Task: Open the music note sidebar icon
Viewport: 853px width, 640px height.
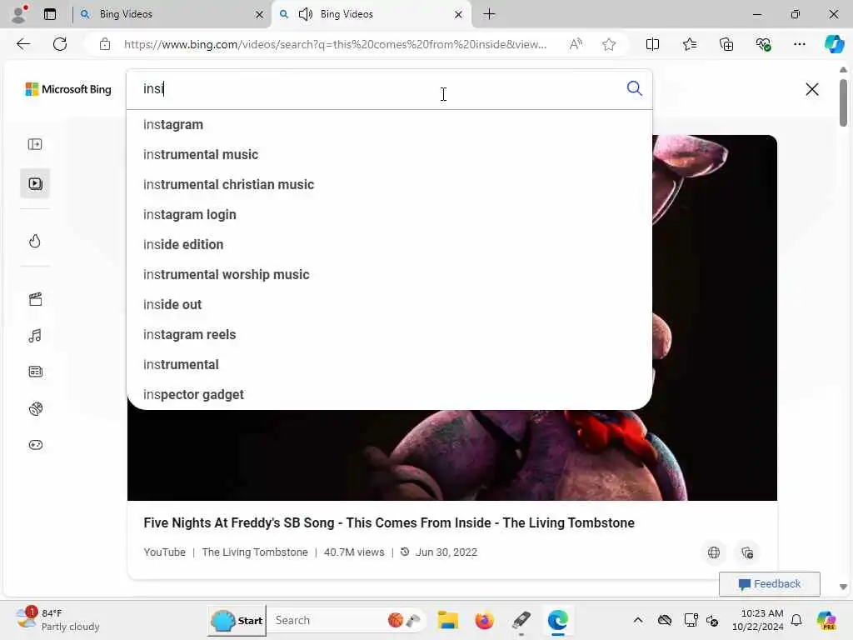Action: tap(35, 336)
